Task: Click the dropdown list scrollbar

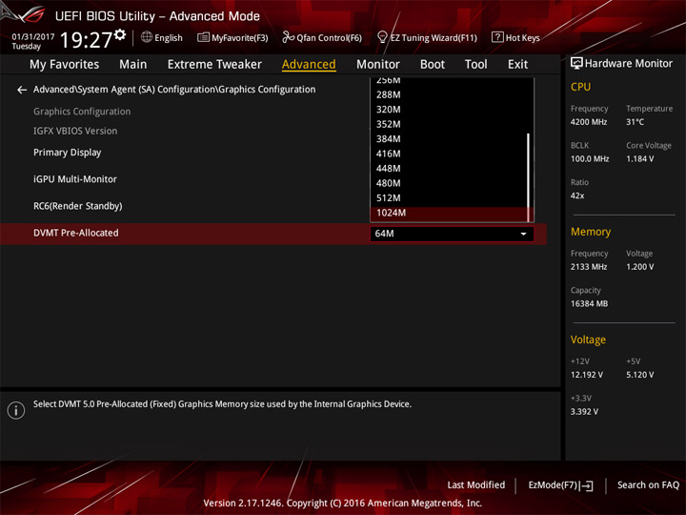Action: (529, 177)
